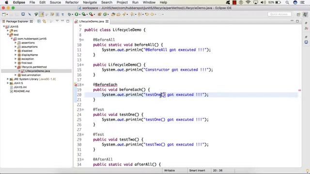Open Package Explorer View Menu triangle

click(x=57, y=21)
